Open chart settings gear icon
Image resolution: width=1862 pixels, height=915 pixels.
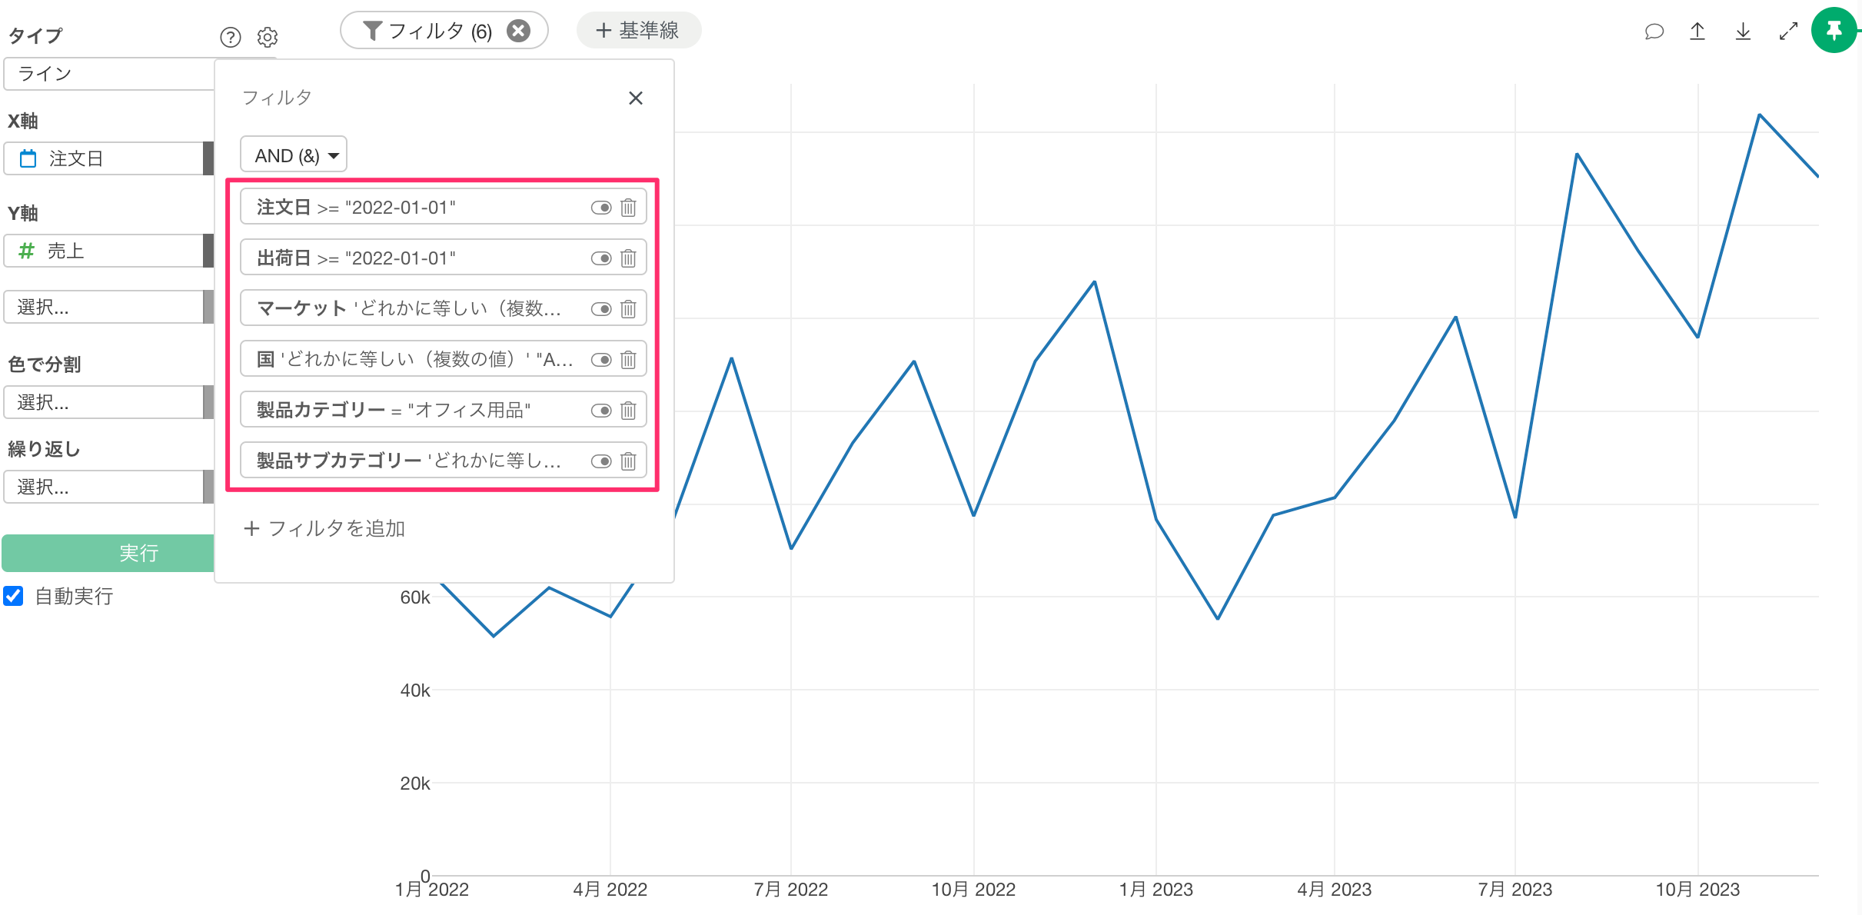(268, 37)
